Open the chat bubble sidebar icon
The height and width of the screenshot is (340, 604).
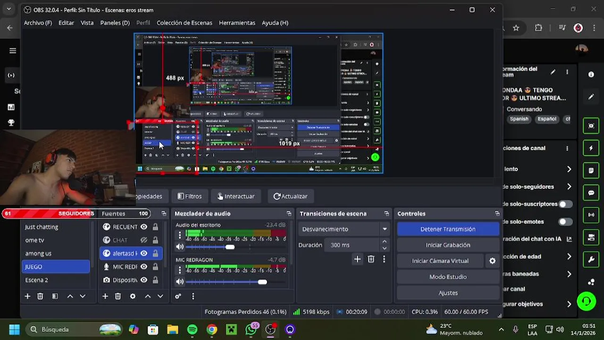pyautogui.click(x=591, y=193)
